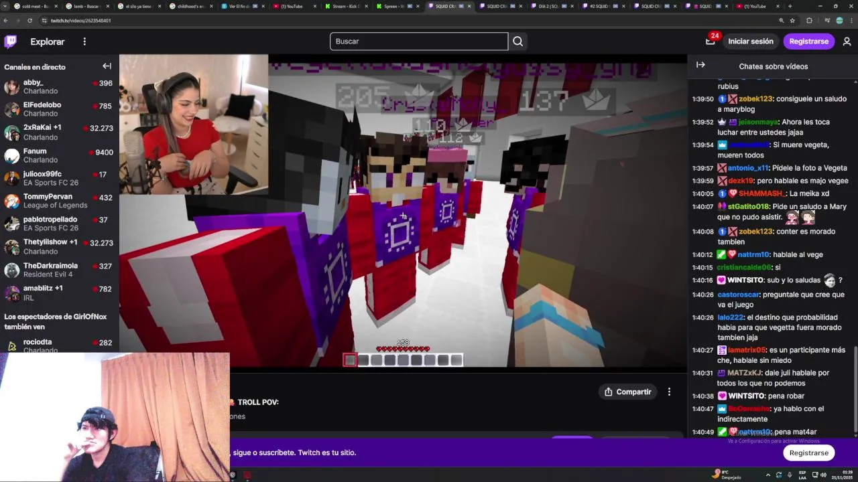Open the user account icon menu
The height and width of the screenshot is (482, 858).
[847, 42]
